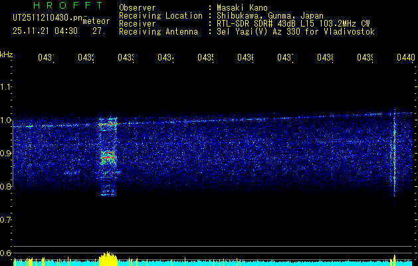Click the 0432 time marker
418x266 pixels.
tap(86, 57)
